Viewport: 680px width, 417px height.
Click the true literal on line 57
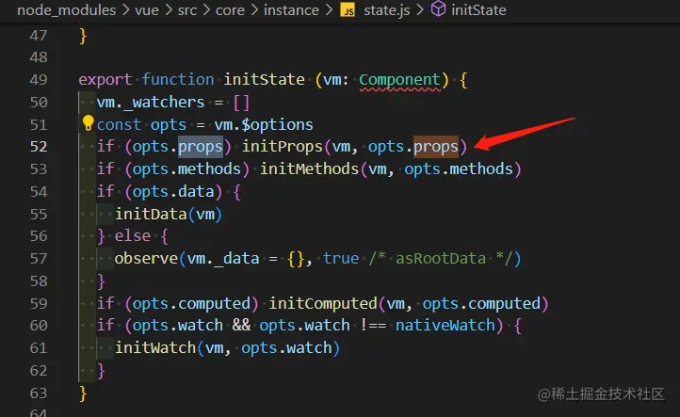point(341,259)
